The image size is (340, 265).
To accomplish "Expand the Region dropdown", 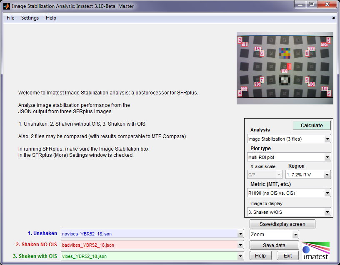I will (x=308, y=175).
